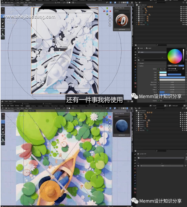
Task: Click the Add Cube tool in top viewport
Action: coord(3,37)
